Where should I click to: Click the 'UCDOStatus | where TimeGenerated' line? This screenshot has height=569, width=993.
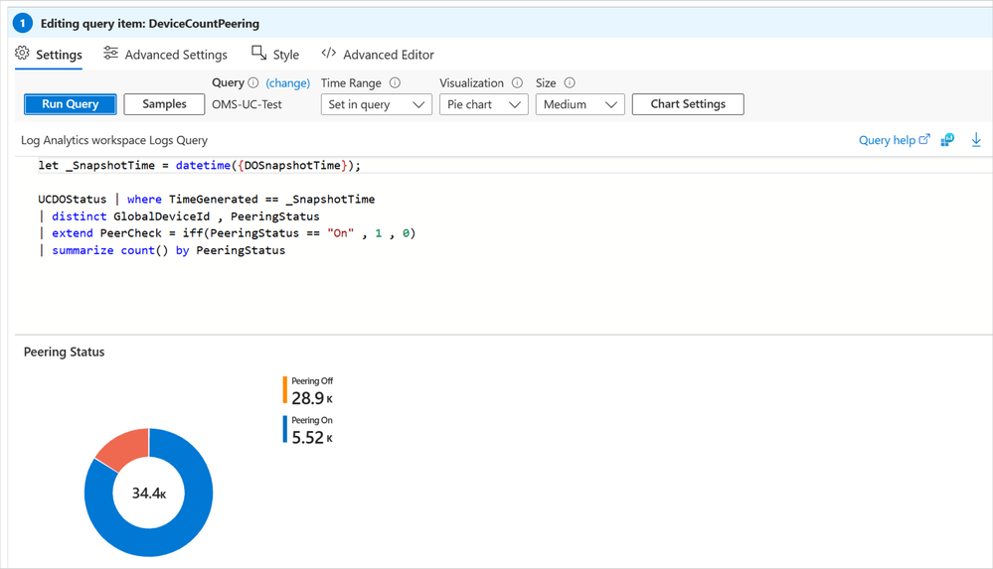point(207,200)
